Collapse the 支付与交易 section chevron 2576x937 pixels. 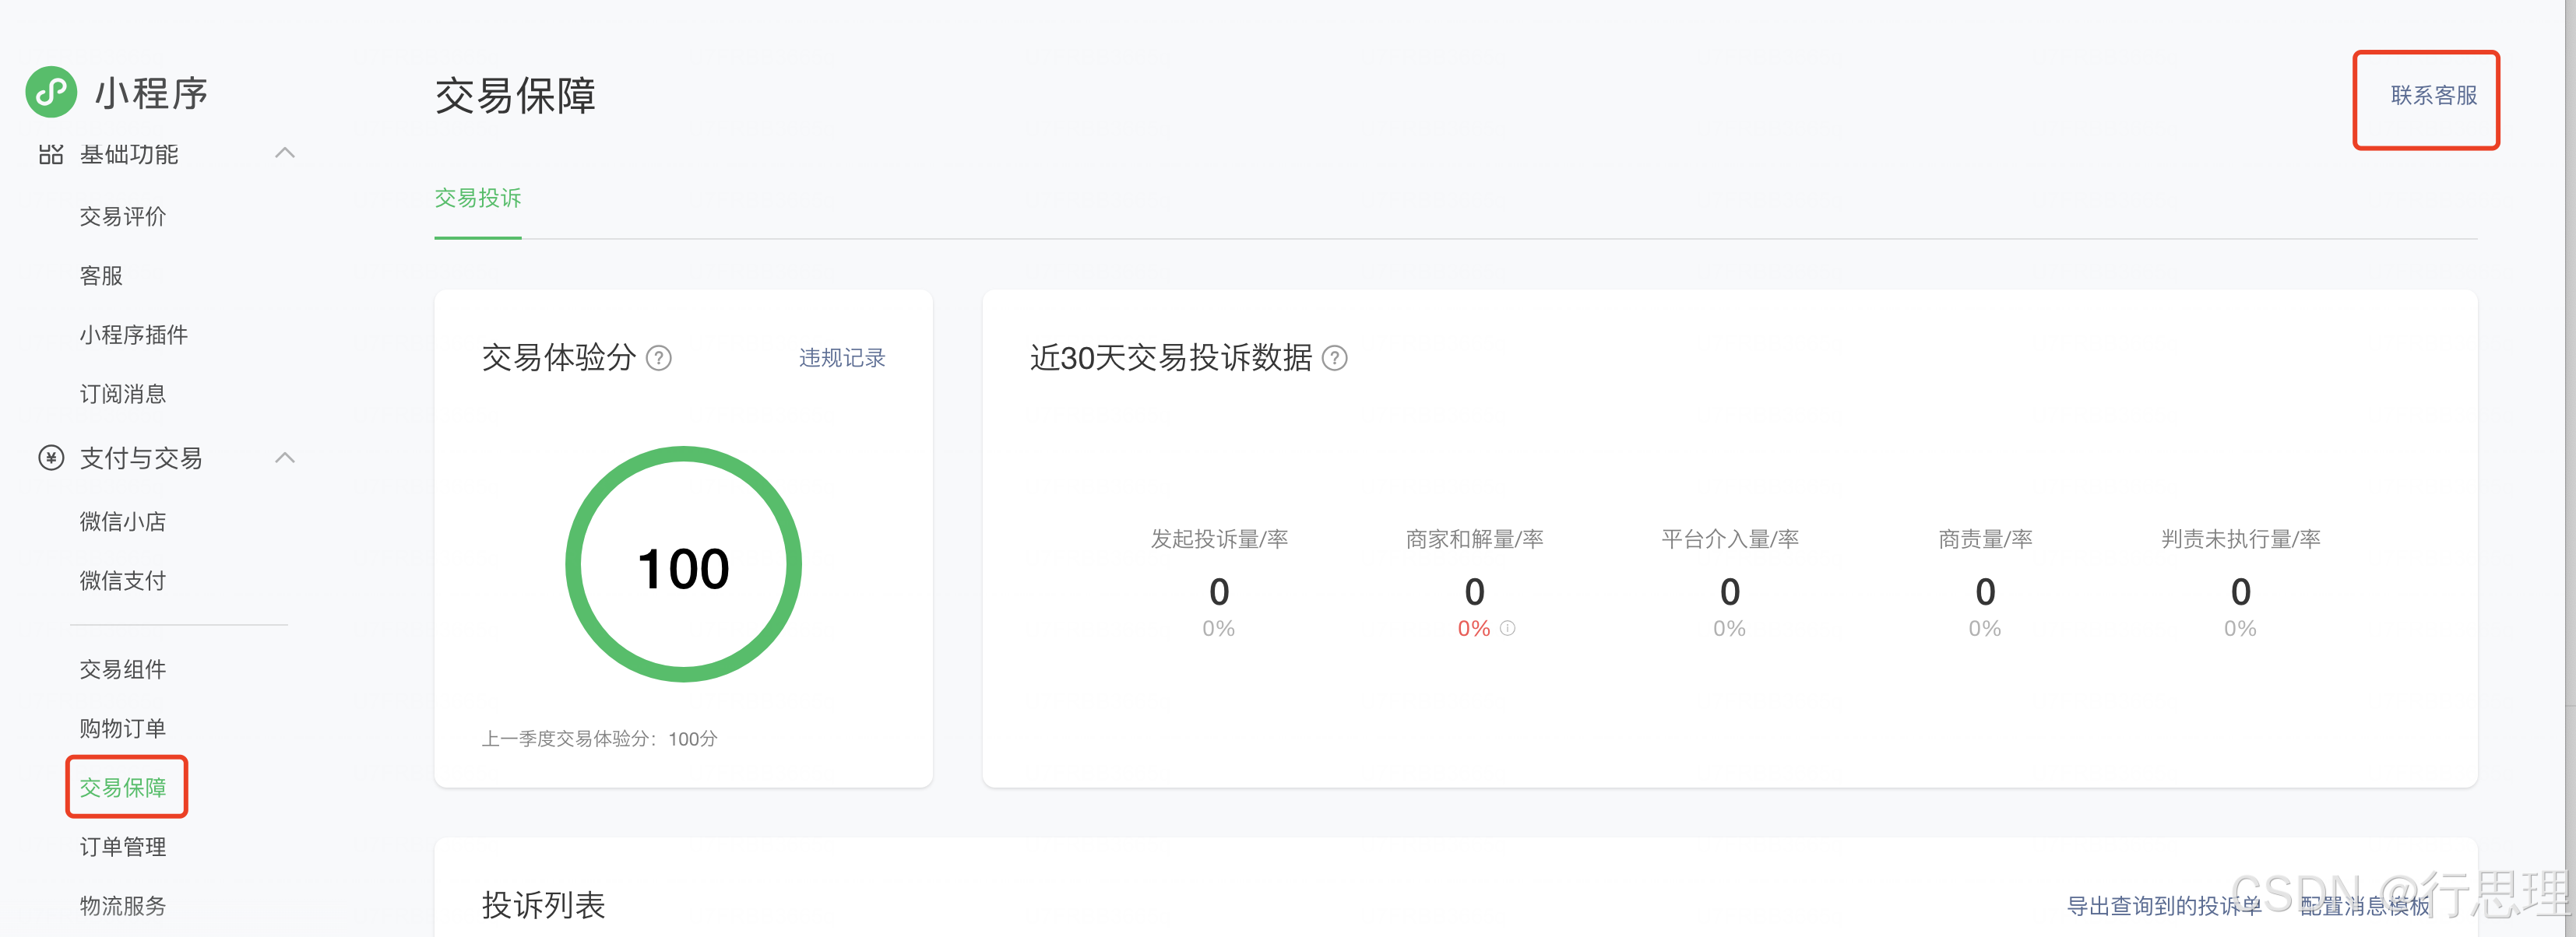click(x=285, y=458)
